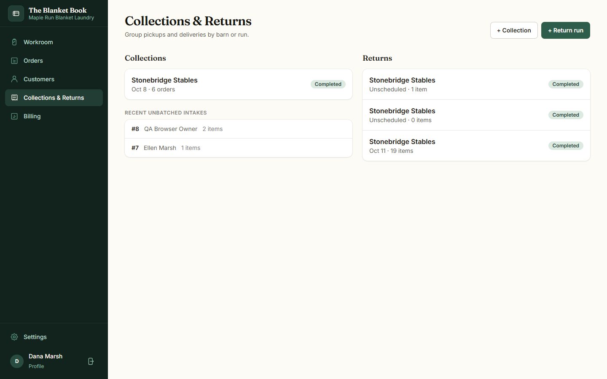Open the Stonebridge Stables return with 1 item
The height and width of the screenshot is (379, 607).
click(x=476, y=84)
